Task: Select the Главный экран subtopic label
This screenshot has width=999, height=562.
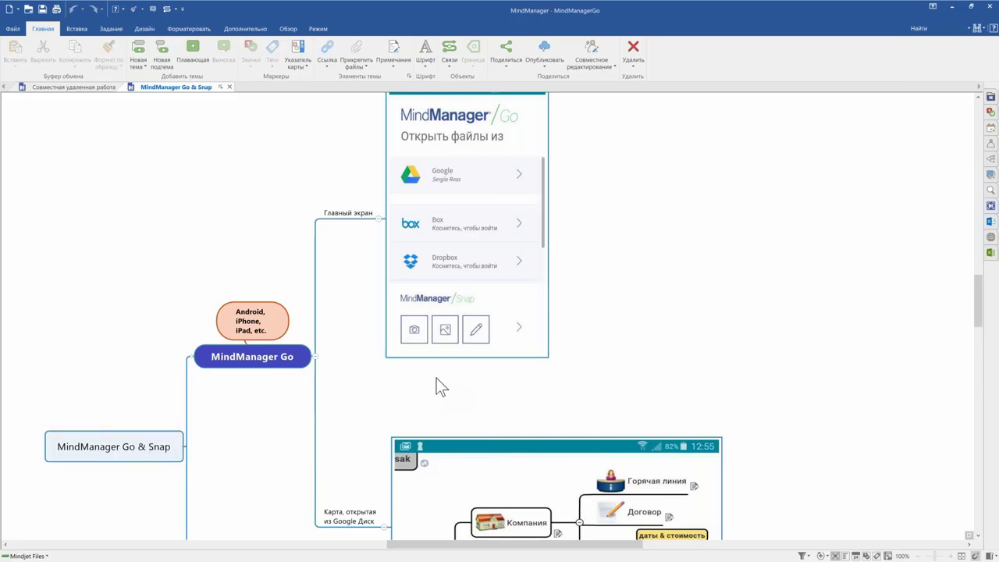Action: click(348, 213)
